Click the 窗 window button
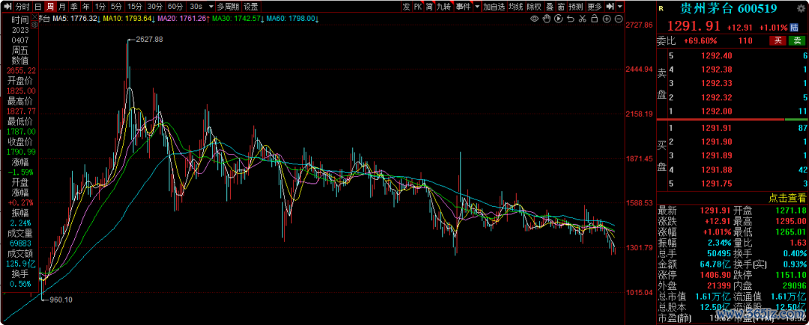This screenshot has width=809, height=325. pos(561,7)
